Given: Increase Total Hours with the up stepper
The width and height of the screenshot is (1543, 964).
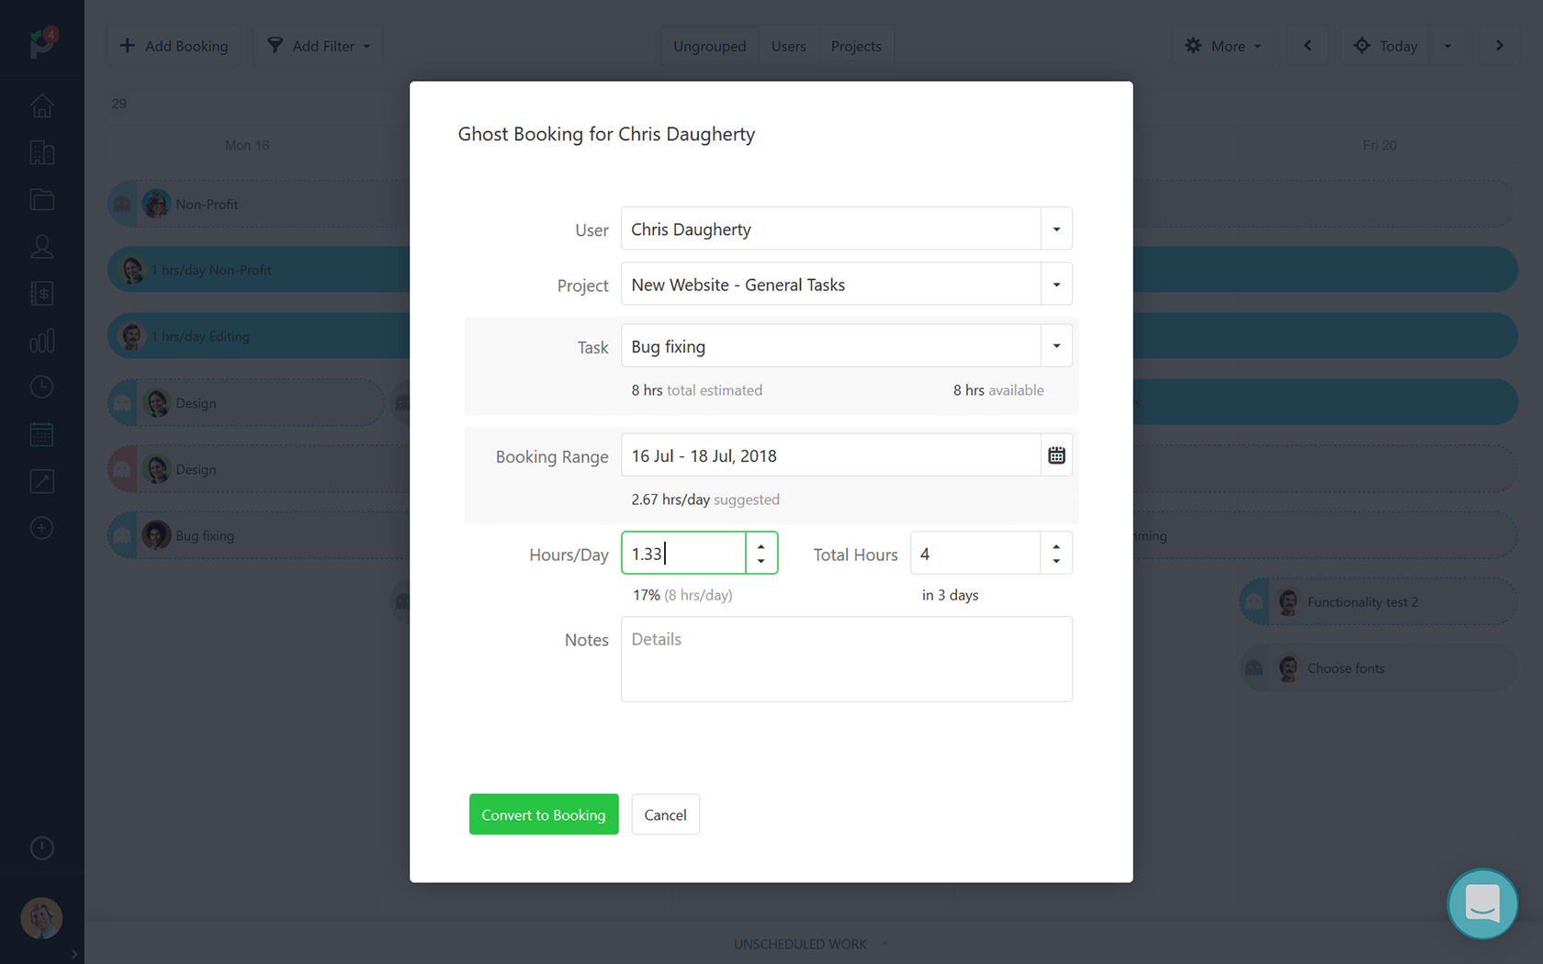Looking at the screenshot, I should pyautogui.click(x=1054, y=545).
